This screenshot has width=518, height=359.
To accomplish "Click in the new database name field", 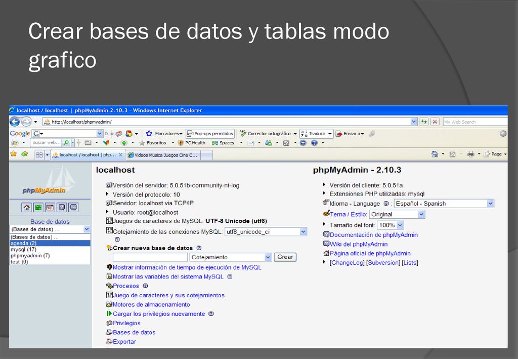I will tap(150, 257).
